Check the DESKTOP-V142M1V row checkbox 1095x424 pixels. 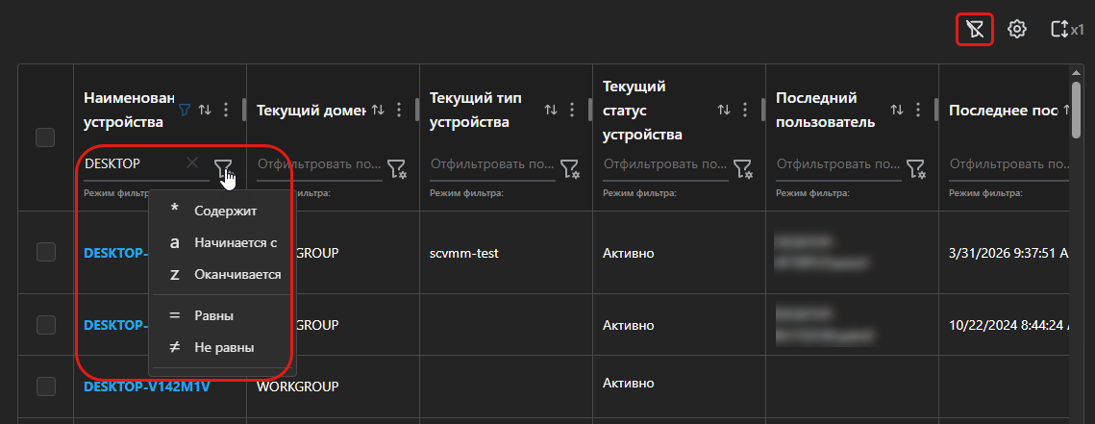45,387
